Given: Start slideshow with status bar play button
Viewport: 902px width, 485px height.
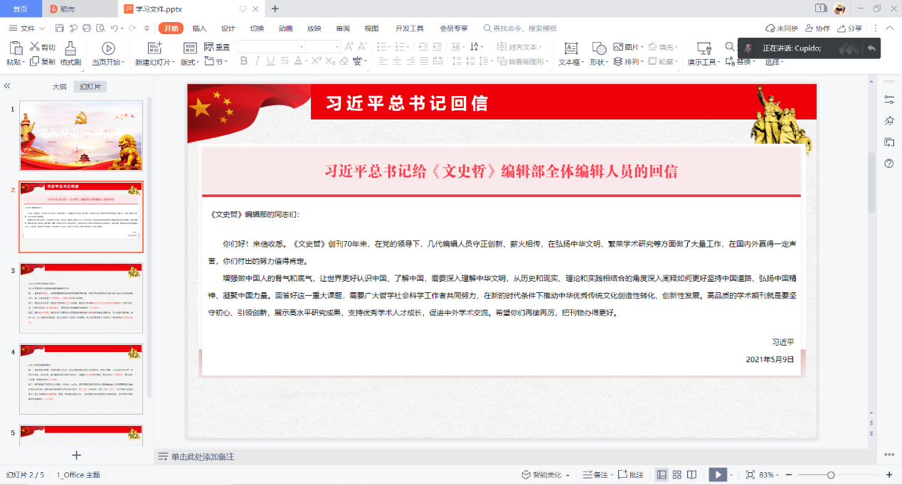Looking at the screenshot, I should click(x=718, y=474).
